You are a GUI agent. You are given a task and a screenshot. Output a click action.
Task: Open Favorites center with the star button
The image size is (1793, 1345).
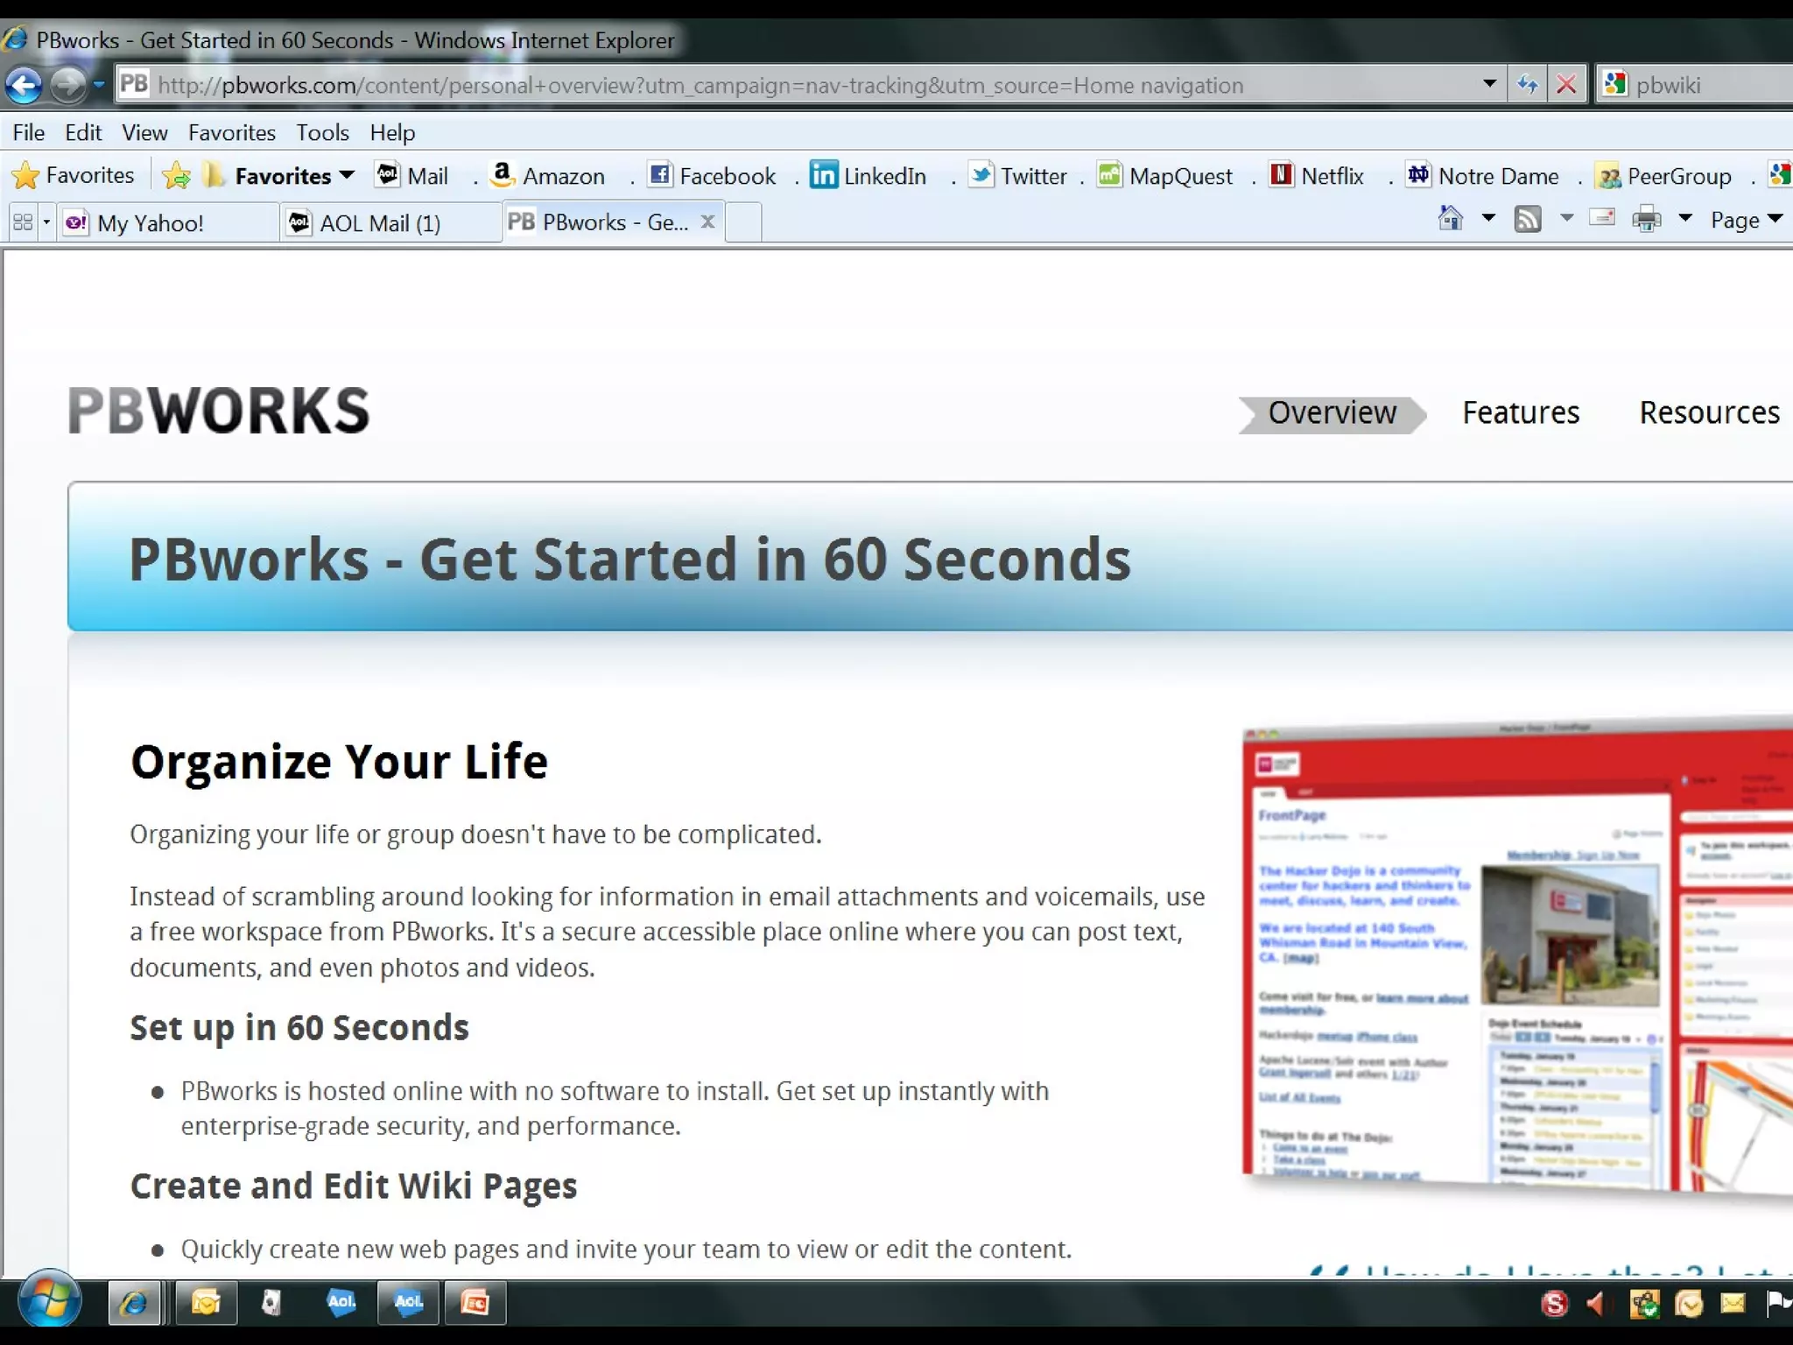pos(74,175)
